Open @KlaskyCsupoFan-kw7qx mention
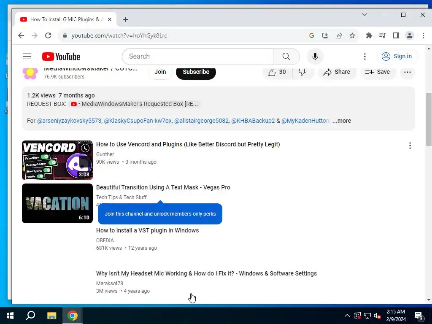 coord(138,121)
